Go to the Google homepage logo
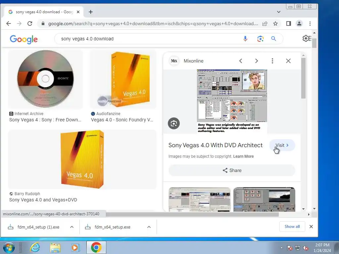 tap(24, 39)
